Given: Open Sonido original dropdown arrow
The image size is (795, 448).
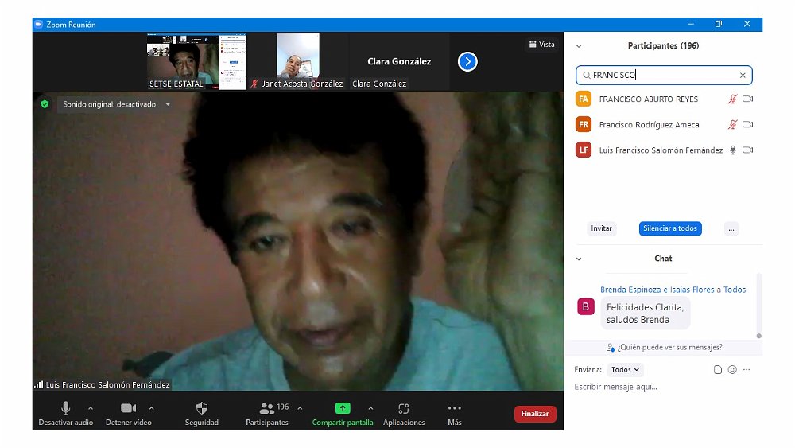Looking at the screenshot, I should click(x=168, y=104).
